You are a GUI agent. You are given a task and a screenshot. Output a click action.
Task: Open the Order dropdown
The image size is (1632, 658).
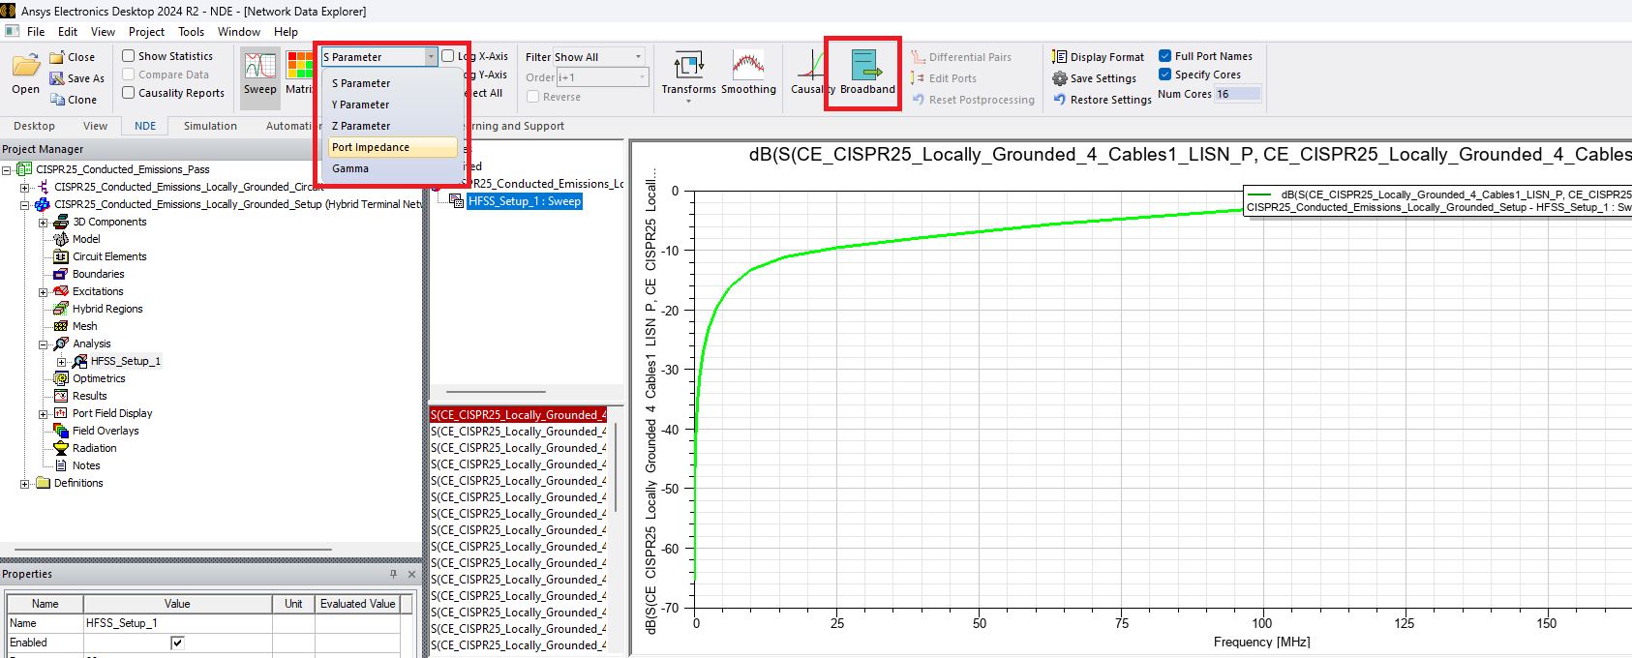click(x=601, y=77)
